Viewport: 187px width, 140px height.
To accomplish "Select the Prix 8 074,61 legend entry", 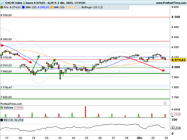I will click(x=11, y=7).
